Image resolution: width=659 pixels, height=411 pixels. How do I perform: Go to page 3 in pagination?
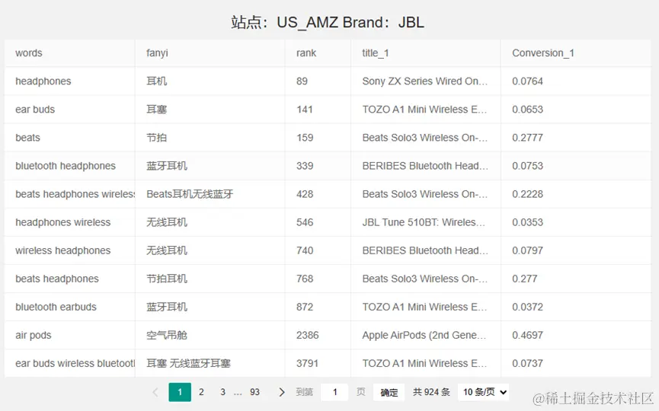[222, 393]
